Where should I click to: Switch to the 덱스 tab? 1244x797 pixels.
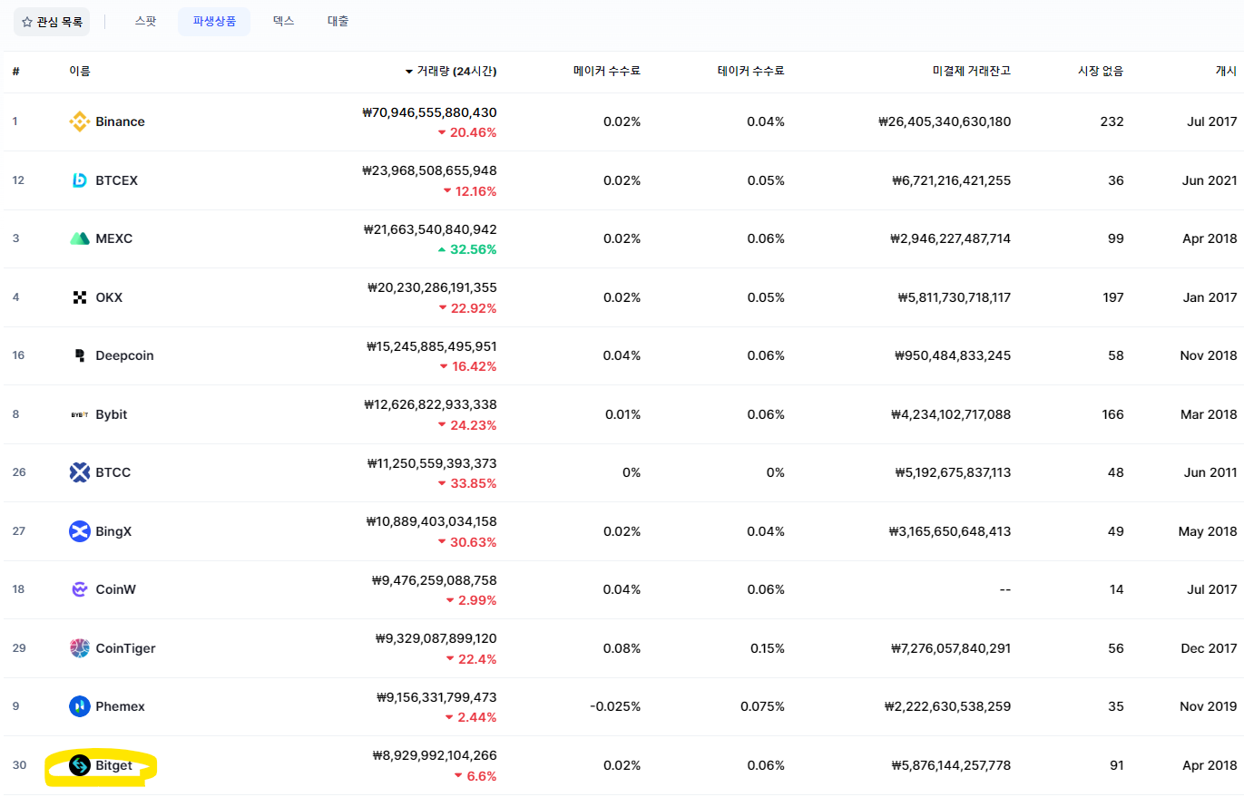tap(283, 21)
